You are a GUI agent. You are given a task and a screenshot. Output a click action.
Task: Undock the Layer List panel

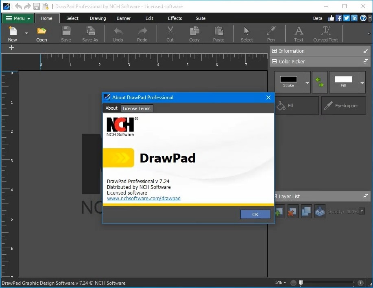[366, 196]
